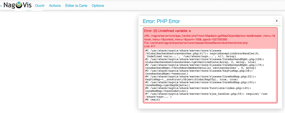Viewport: 285px width, 113px height.
Task: Open the Actions menu
Action: [55, 6]
